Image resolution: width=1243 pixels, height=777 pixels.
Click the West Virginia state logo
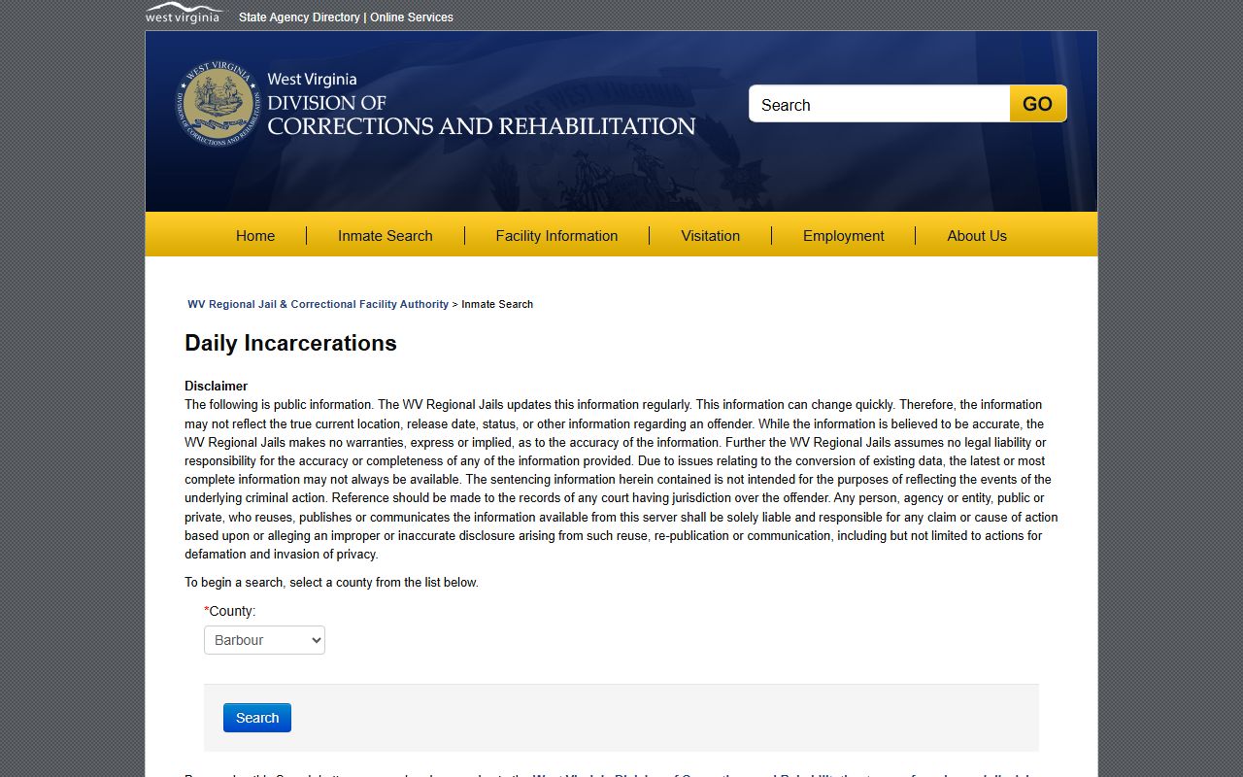(184, 14)
